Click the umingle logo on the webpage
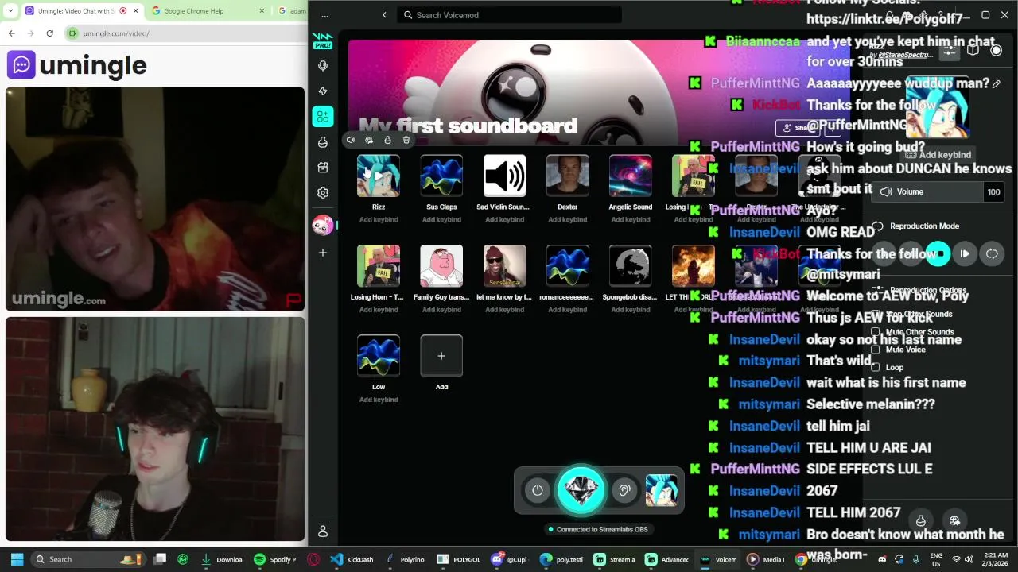1018x572 pixels. (77, 65)
